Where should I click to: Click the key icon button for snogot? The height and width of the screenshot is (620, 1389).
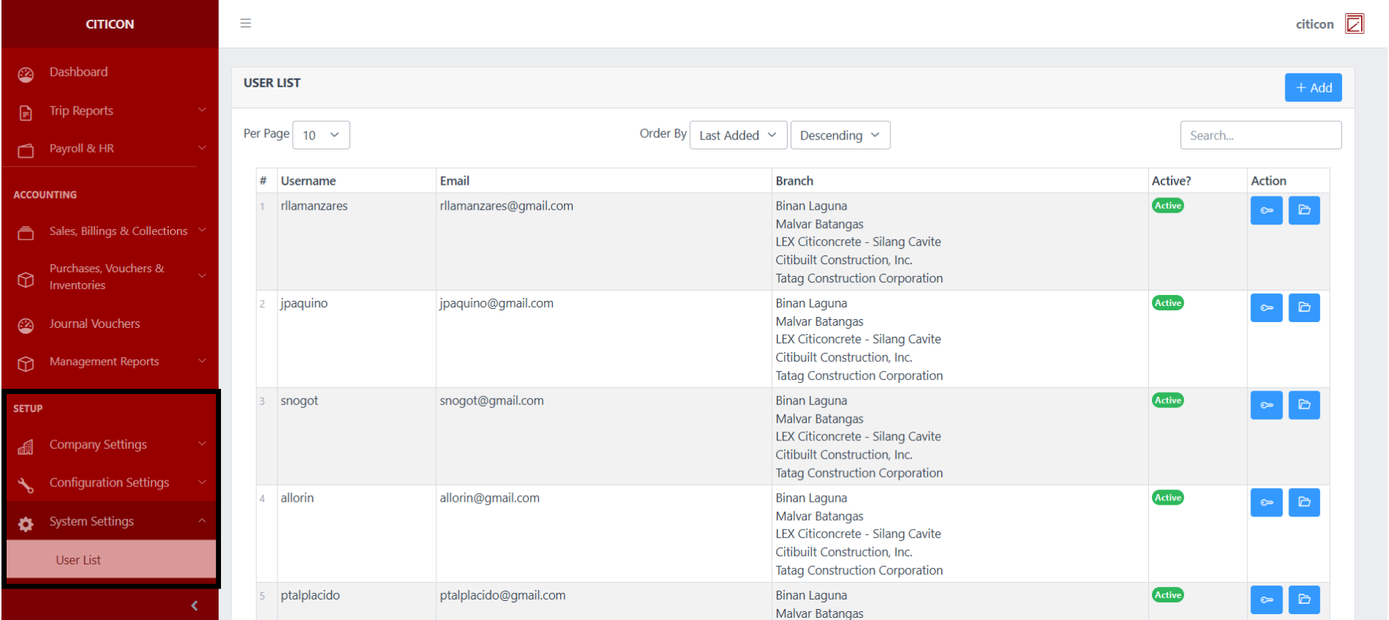tap(1266, 405)
